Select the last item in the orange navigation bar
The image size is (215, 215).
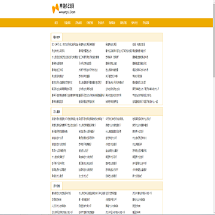tap(146, 23)
